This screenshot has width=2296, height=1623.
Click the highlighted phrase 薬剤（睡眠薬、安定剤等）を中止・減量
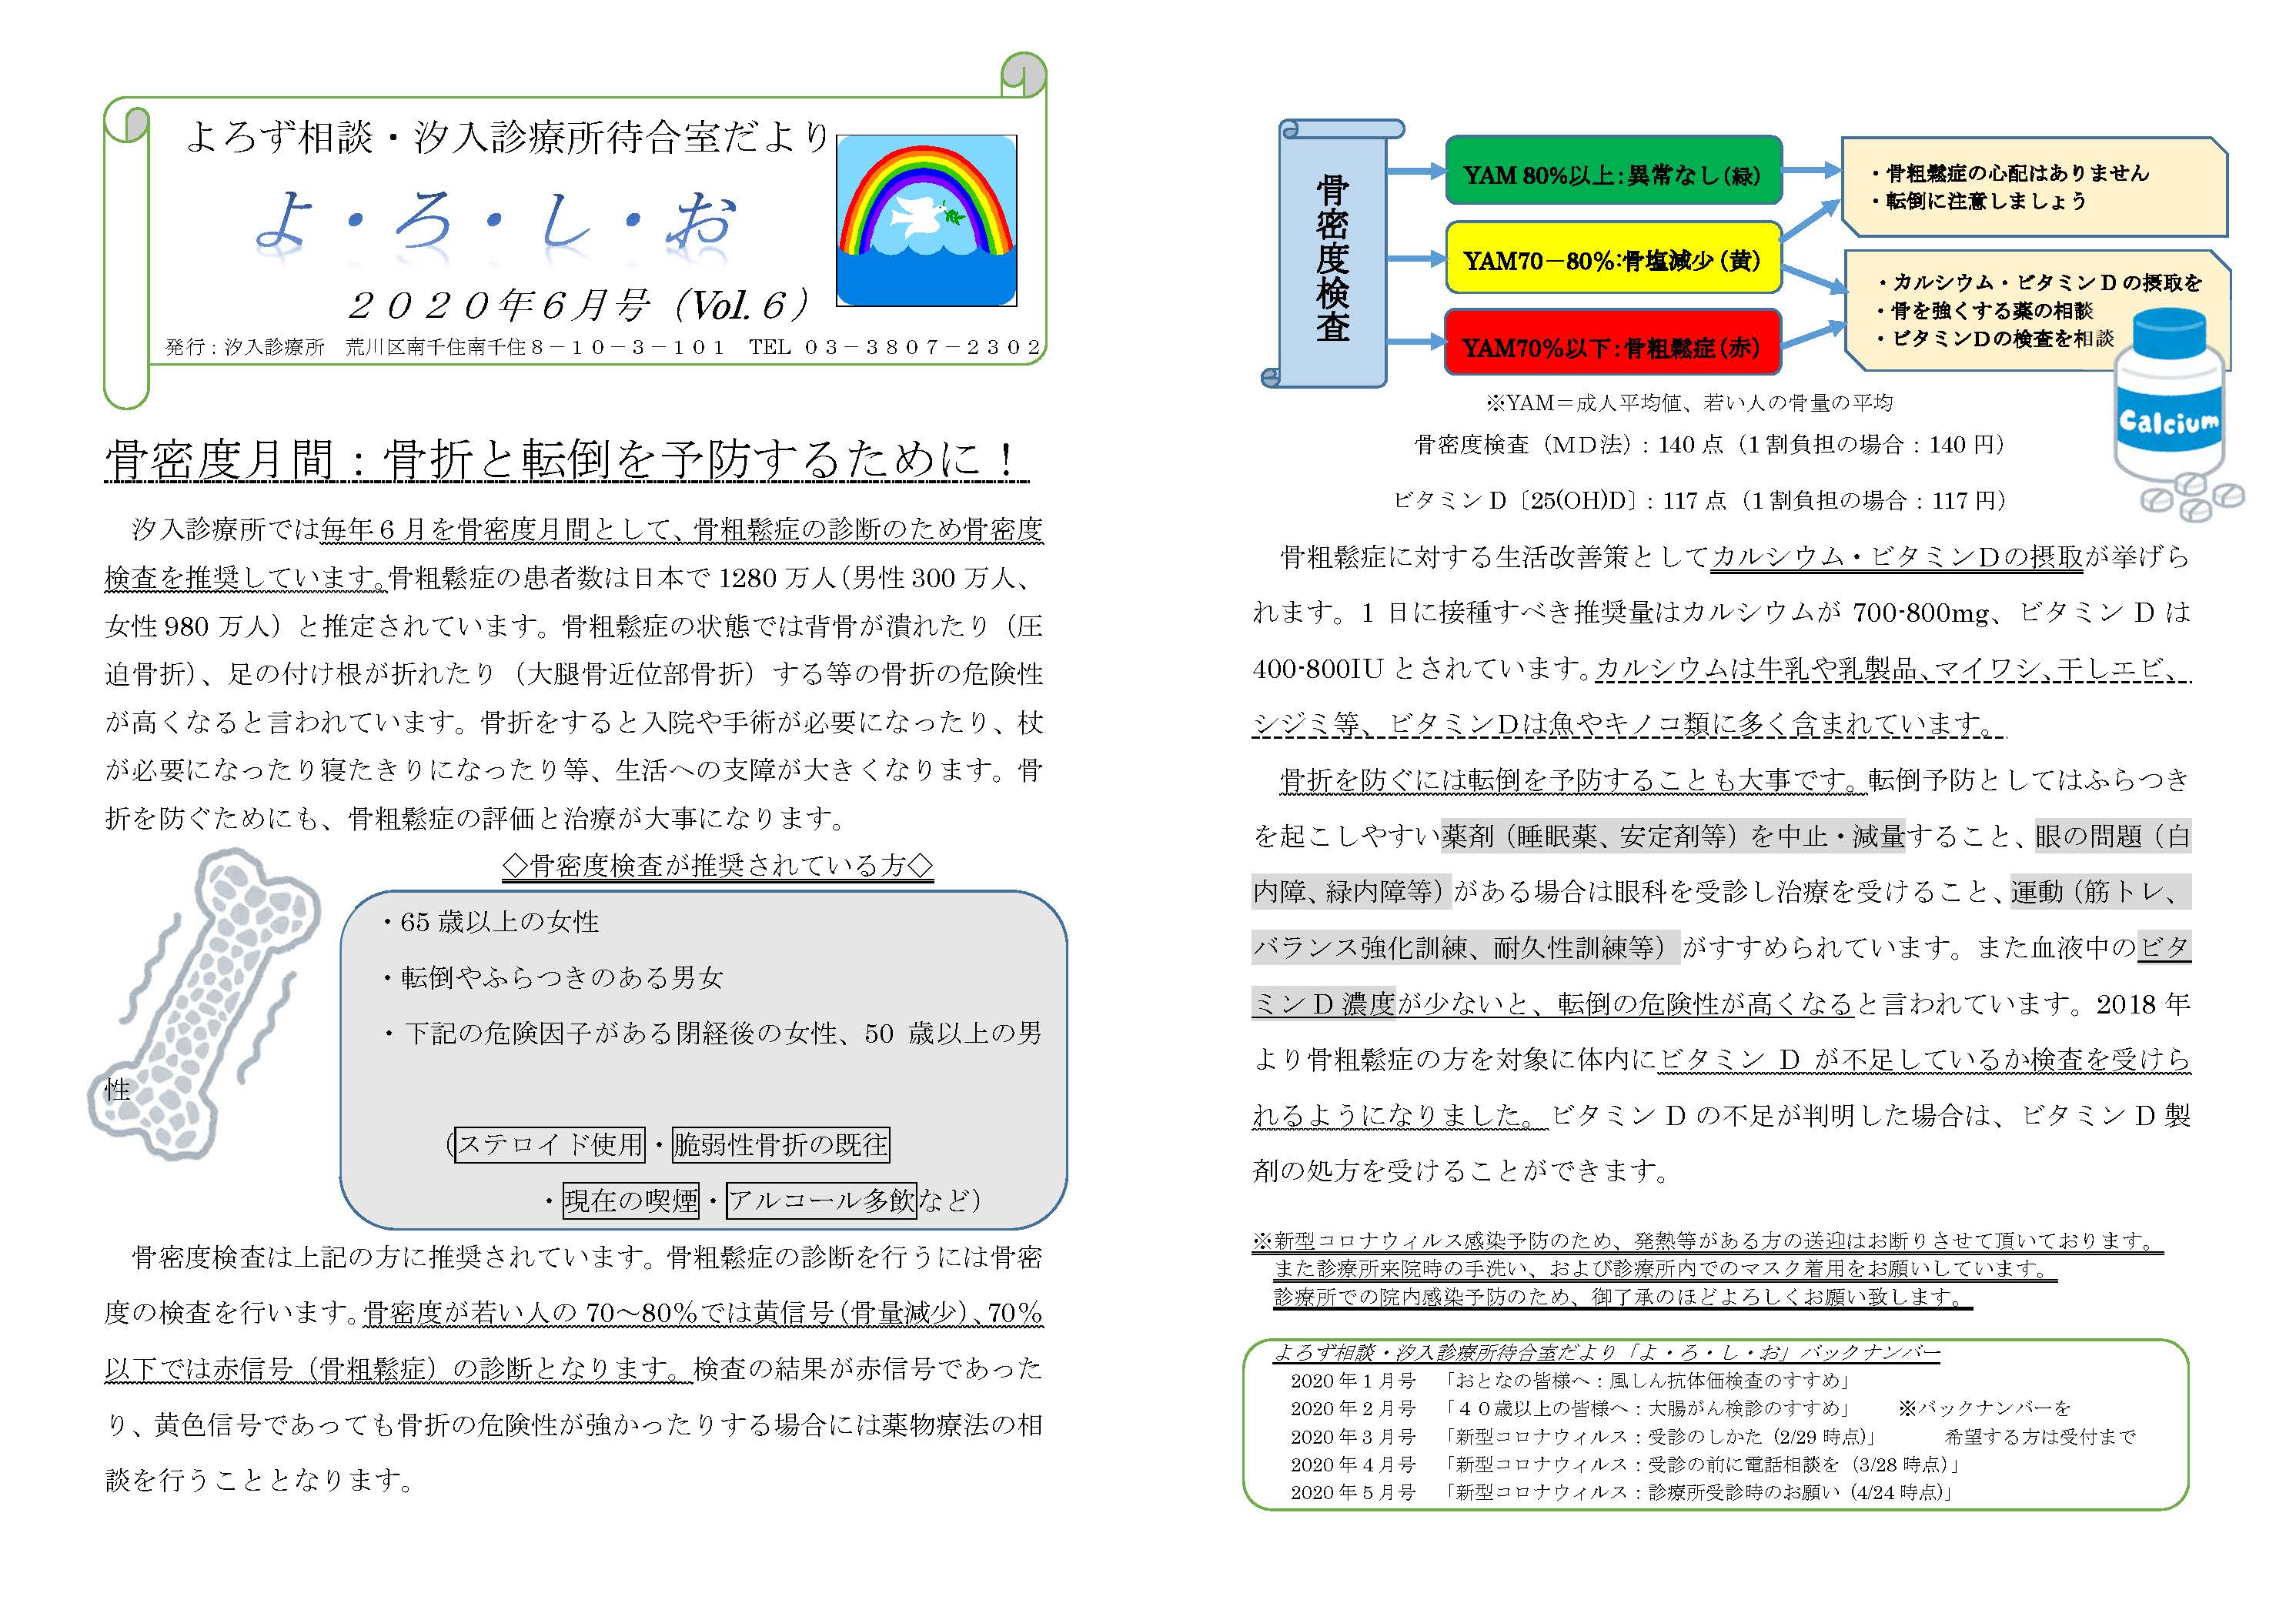pos(1673,836)
